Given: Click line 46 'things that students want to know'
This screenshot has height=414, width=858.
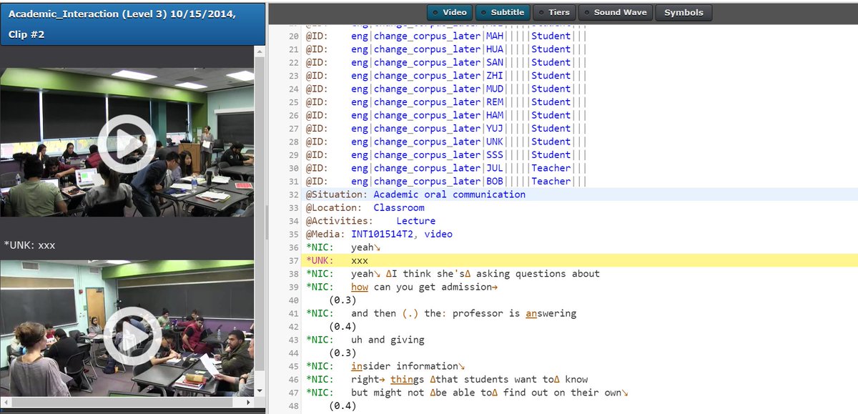Looking at the screenshot, I should coord(489,379).
